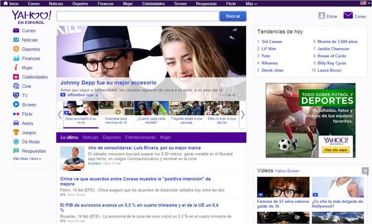Click the US flag icon in top bar

[363, 3]
